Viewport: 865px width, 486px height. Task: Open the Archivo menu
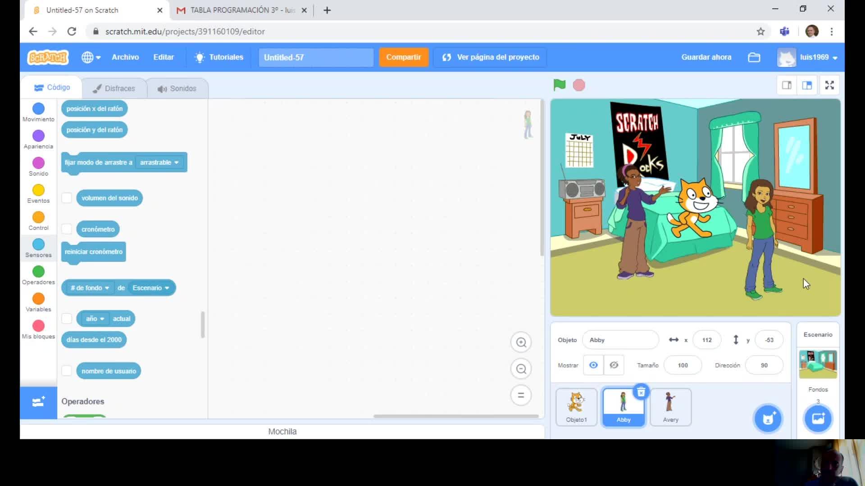point(125,57)
